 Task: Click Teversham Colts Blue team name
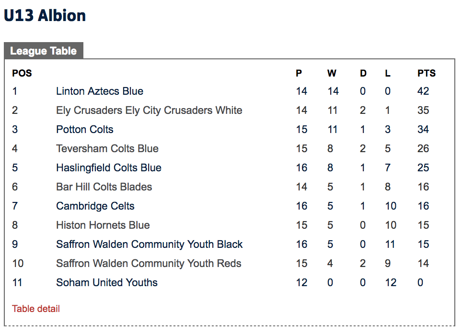pos(107,149)
